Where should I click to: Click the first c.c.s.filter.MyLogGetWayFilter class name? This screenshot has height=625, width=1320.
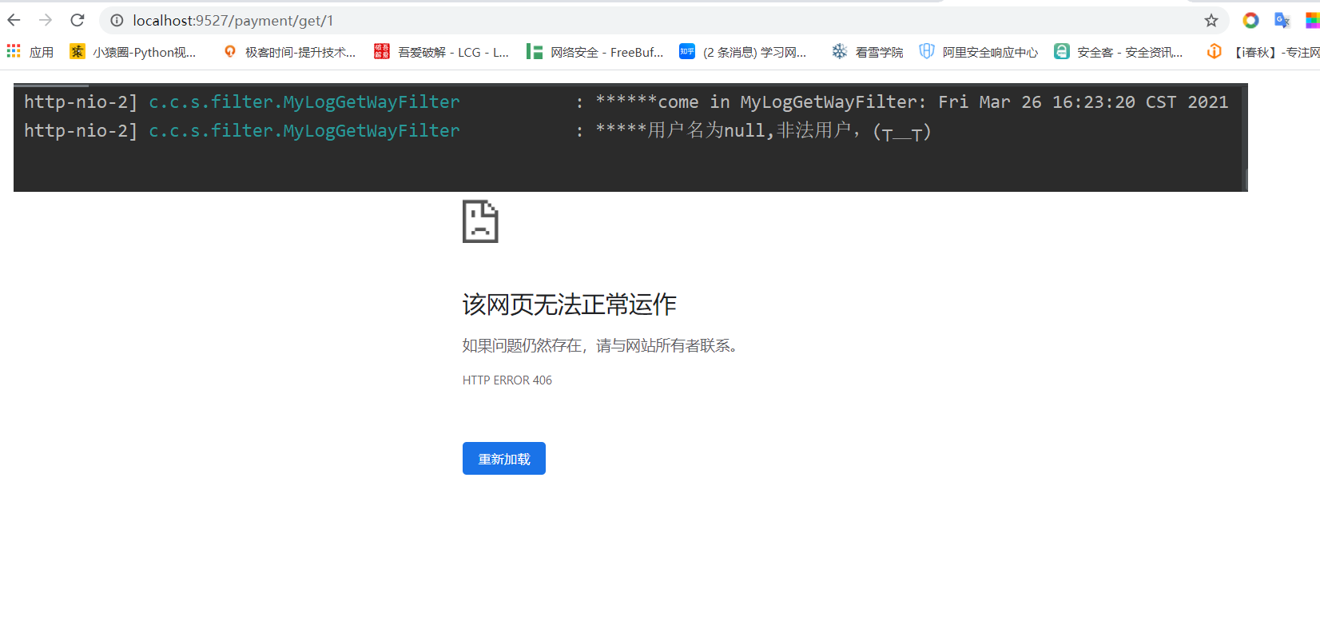tap(304, 102)
